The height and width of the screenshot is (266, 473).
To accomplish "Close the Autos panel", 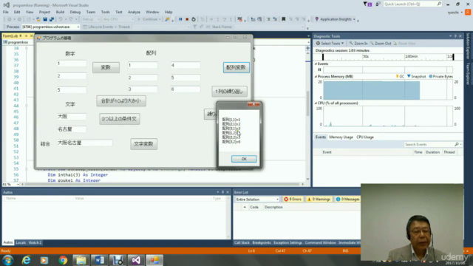I will pyautogui.click(x=228, y=192).
